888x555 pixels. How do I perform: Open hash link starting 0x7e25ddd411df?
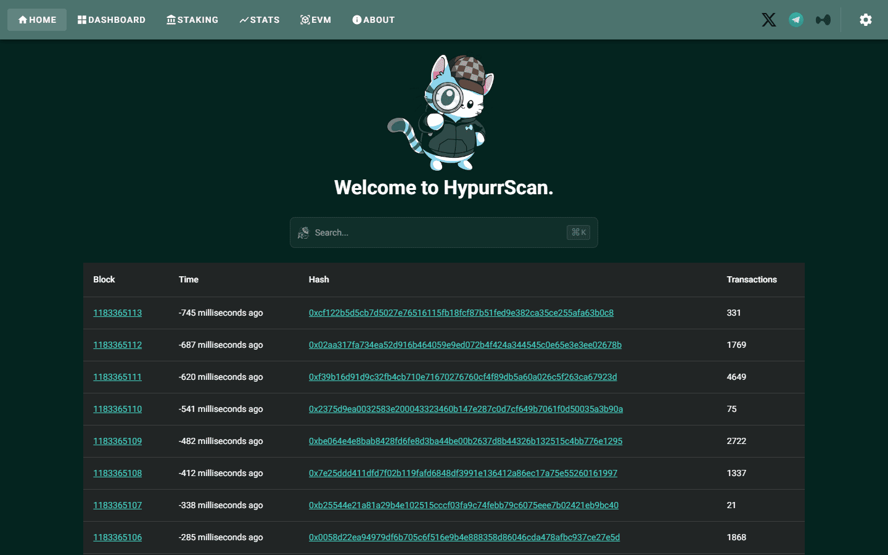point(463,473)
